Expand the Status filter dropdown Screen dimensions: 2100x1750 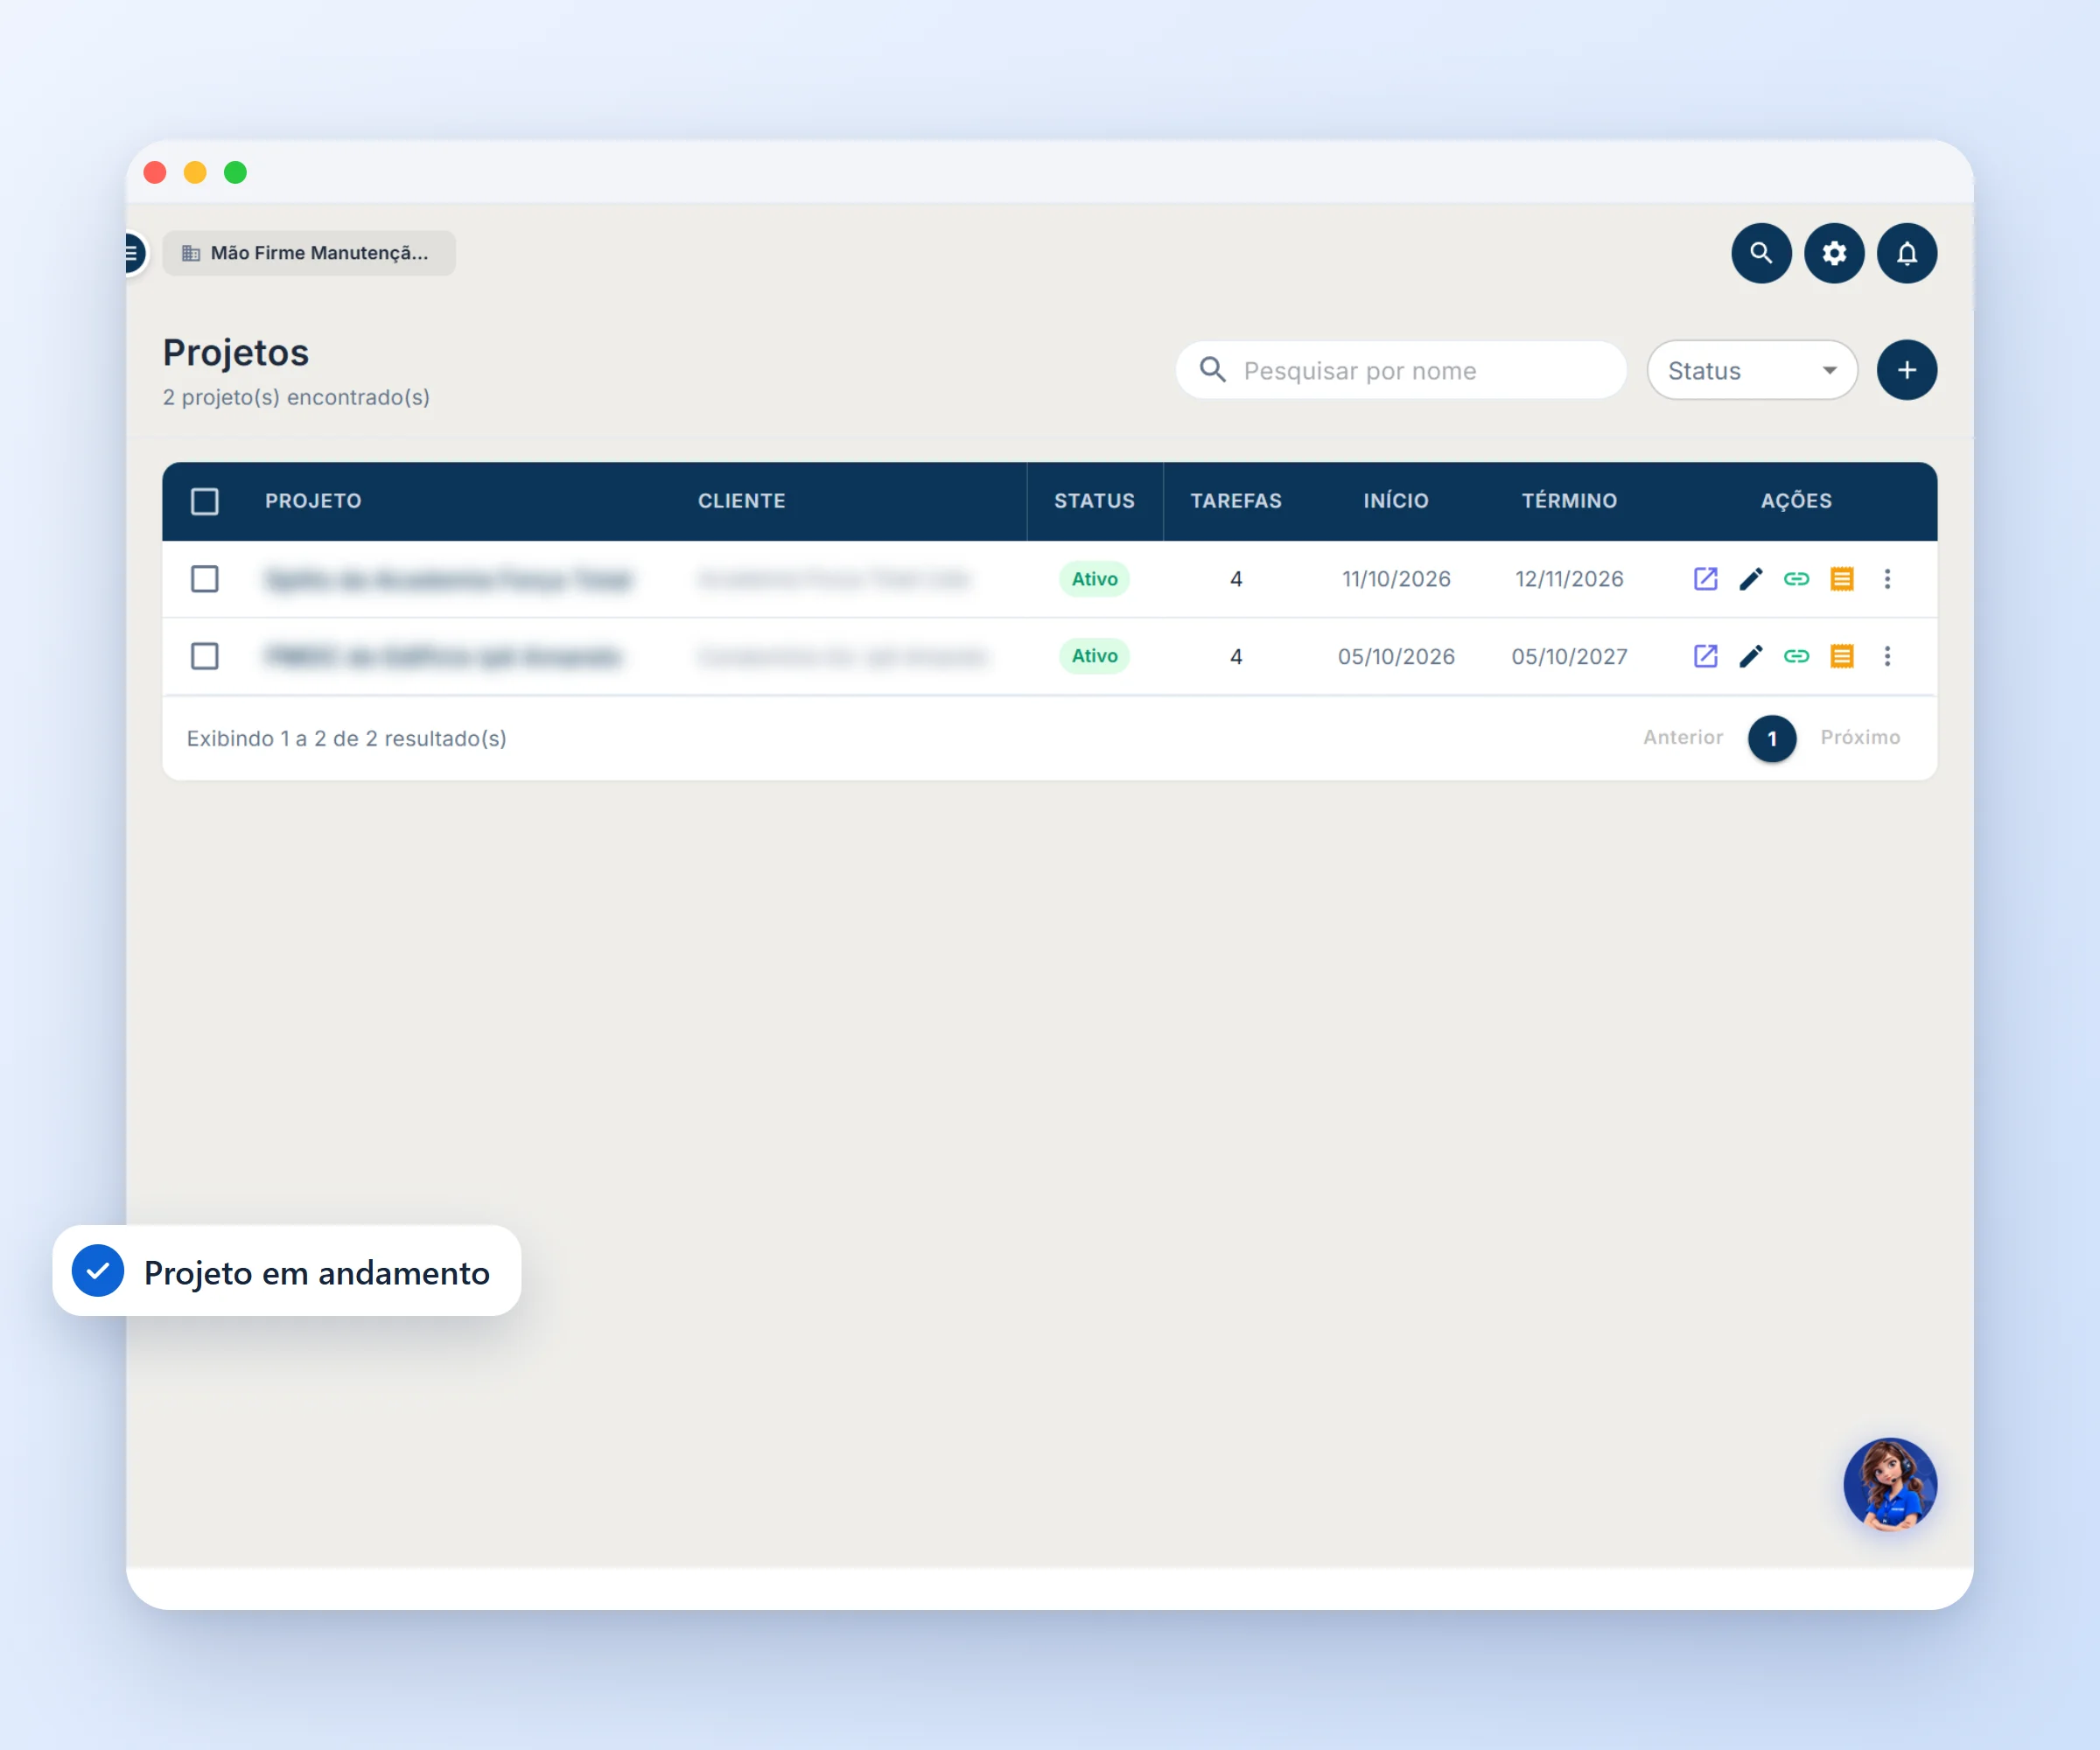point(1752,370)
